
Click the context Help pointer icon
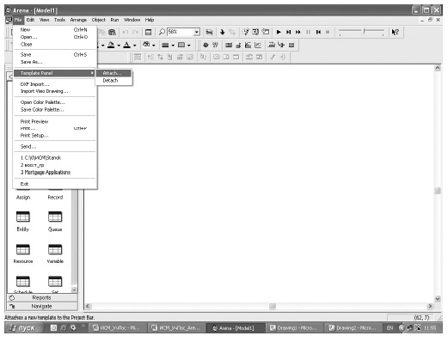(x=395, y=32)
